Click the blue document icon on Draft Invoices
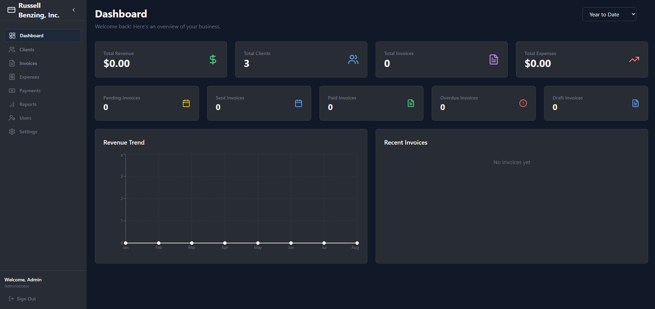 (635, 103)
